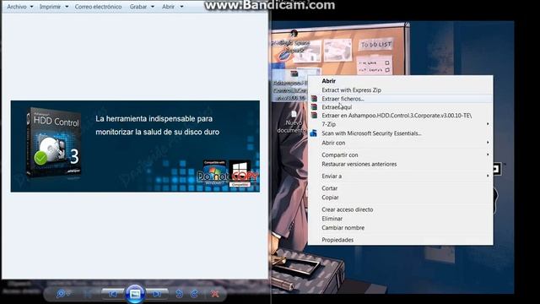Start slideshow with center round button

point(135,294)
